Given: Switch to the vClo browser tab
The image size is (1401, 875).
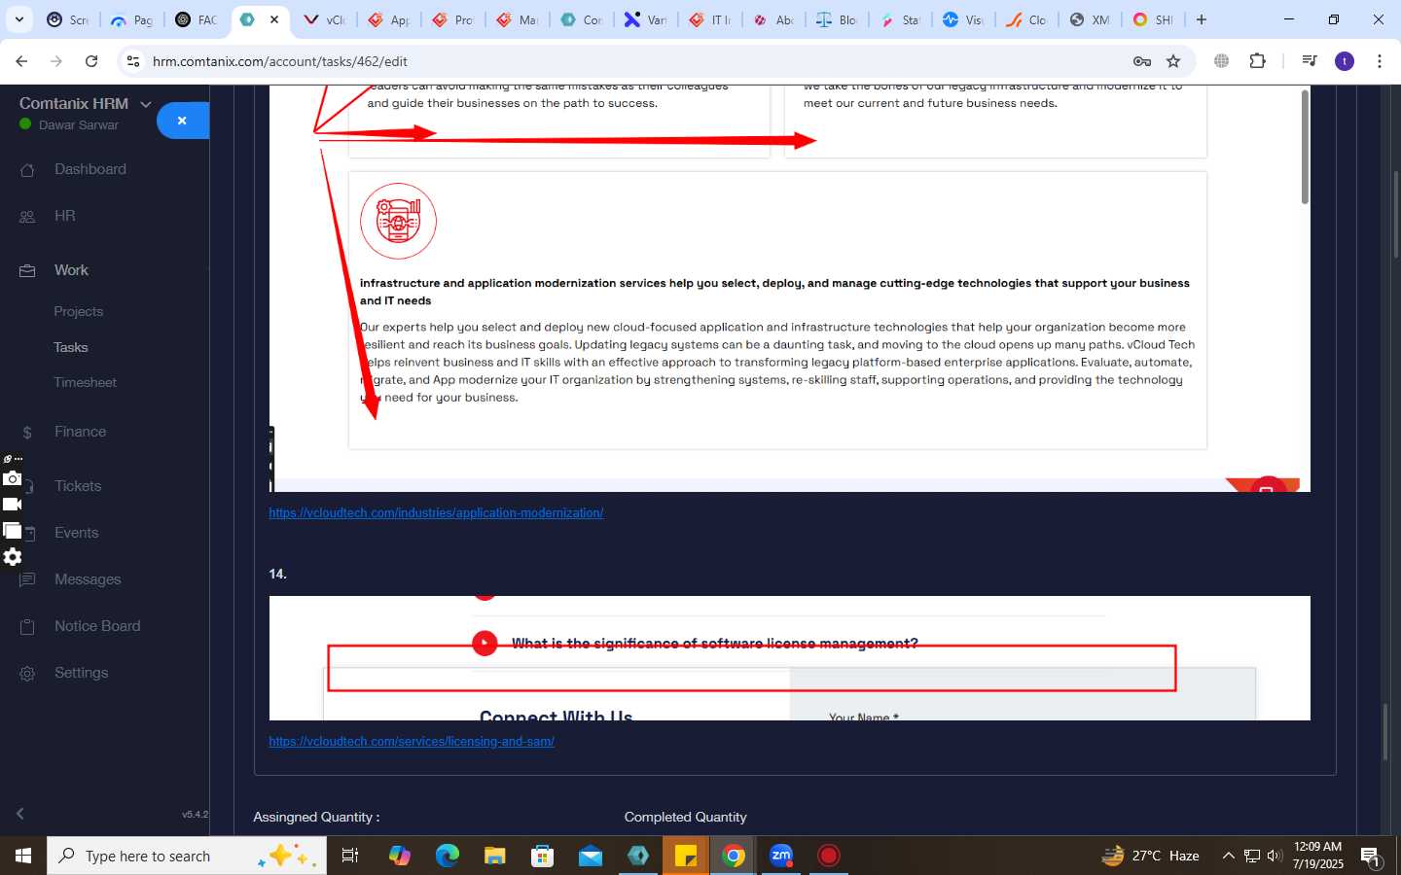Looking at the screenshot, I should [x=324, y=19].
